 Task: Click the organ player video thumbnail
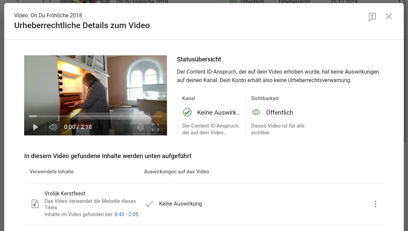tap(95, 85)
